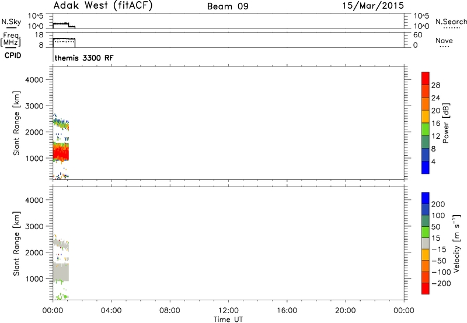Click the '08:00' time axis tick label
467x323 pixels.
(x=169, y=311)
